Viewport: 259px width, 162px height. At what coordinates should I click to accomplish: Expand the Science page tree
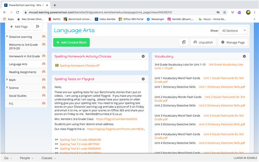click(7, 87)
